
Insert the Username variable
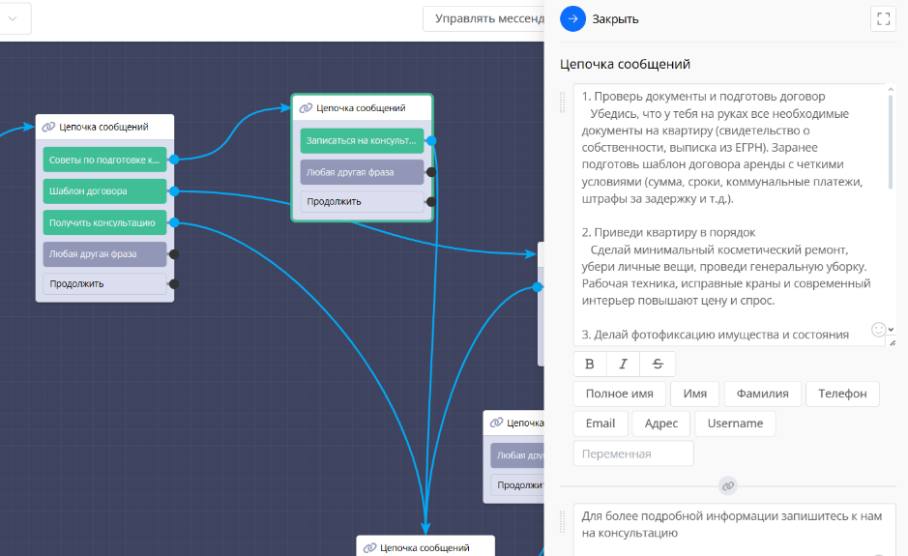[735, 424]
